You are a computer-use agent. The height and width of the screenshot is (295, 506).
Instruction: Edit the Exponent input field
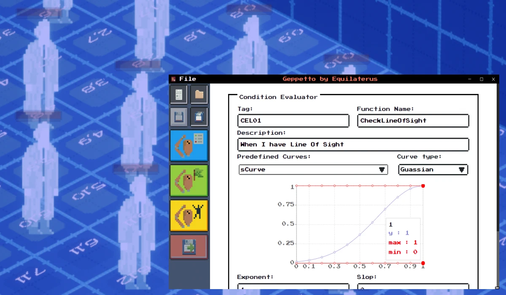[x=293, y=286]
